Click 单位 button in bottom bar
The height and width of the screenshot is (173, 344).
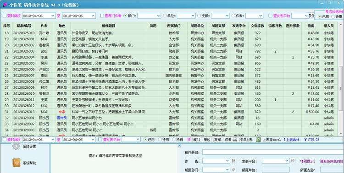coord(207,140)
